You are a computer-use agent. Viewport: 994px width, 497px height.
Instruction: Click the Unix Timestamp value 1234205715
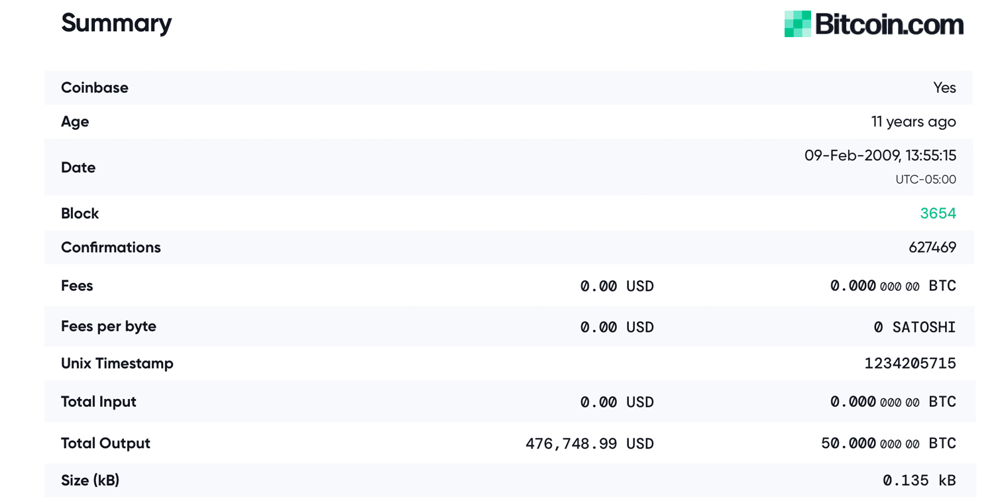pyautogui.click(x=910, y=363)
